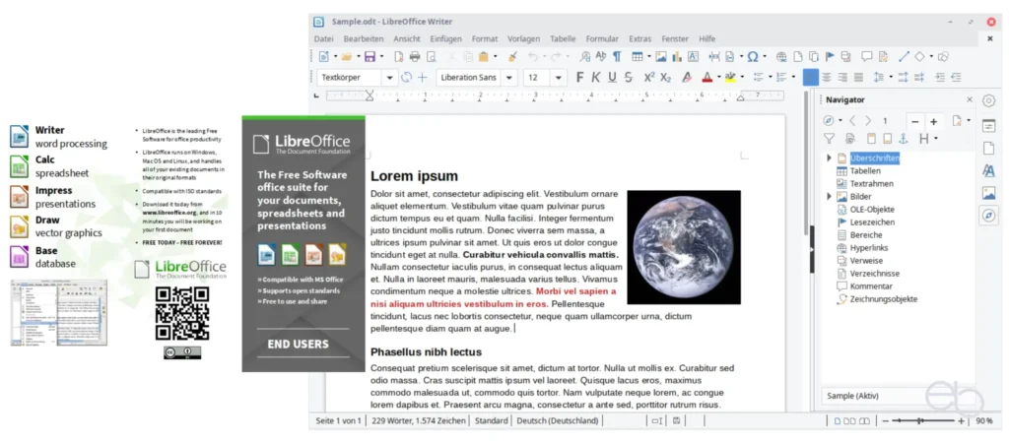
Task: Open the Datei menu
Action: 323,38
